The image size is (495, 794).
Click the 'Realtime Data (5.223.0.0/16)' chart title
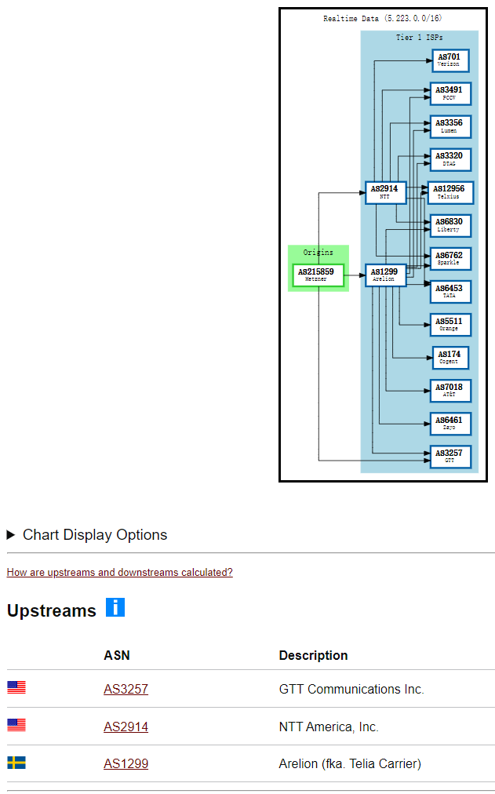383,18
